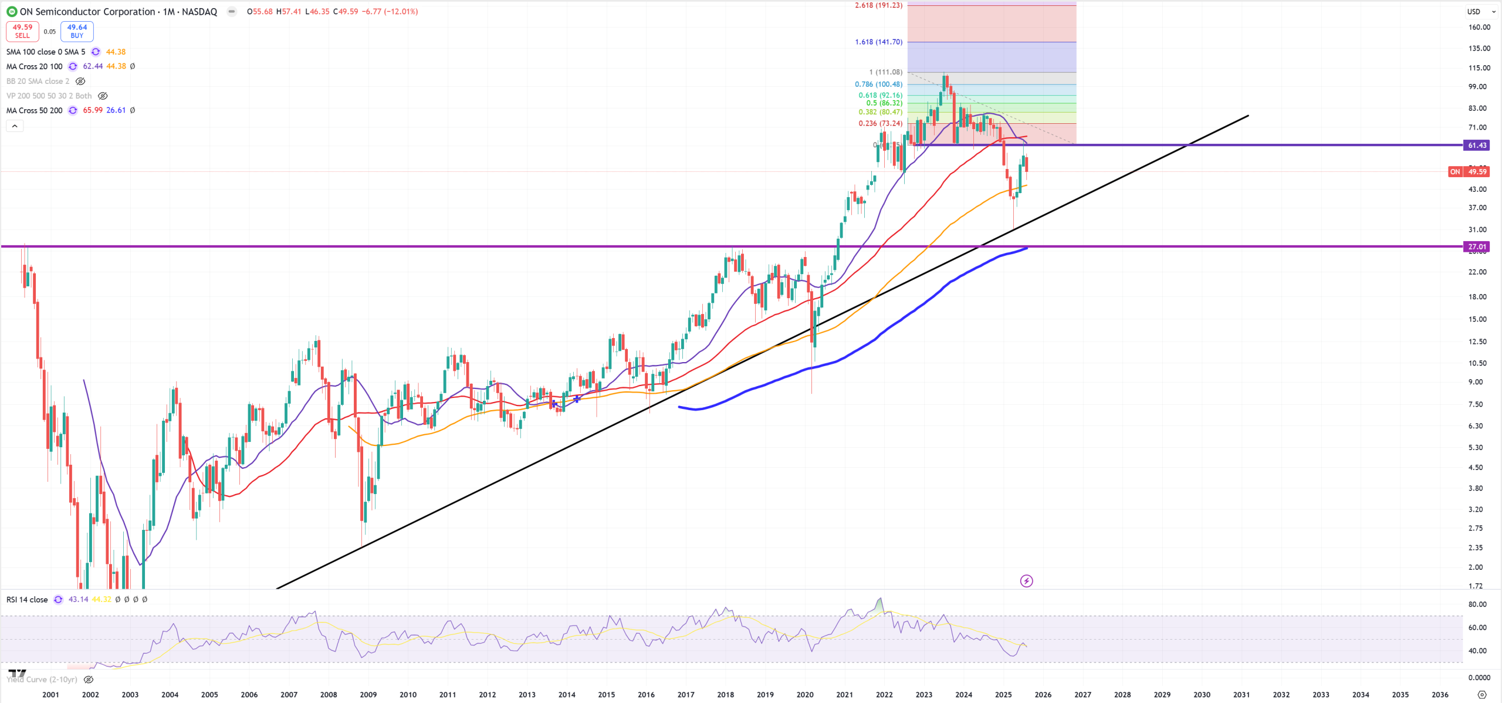Viewport: 1502px width, 703px height.
Task: Click the 2020 label on time axis
Action: point(804,694)
